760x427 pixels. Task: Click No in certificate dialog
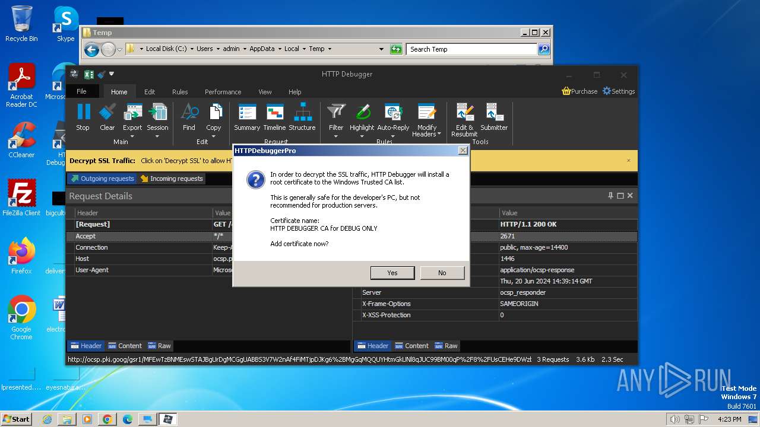pos(442,273)
